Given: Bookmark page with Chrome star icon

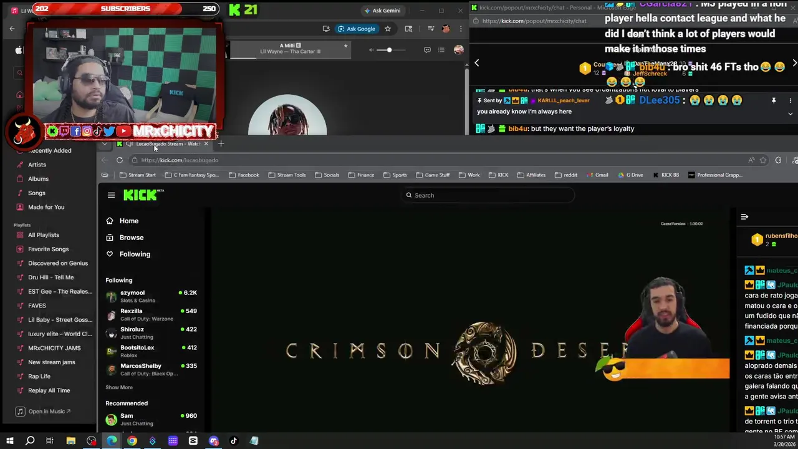Looking at the screenshot, I should coord(388,29).
